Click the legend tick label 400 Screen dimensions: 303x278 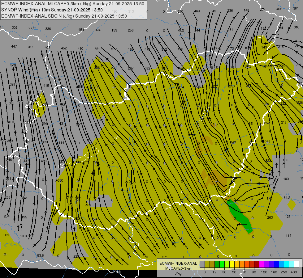click(294, 272)
